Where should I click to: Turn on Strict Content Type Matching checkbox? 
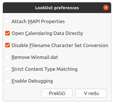point(7,69)
